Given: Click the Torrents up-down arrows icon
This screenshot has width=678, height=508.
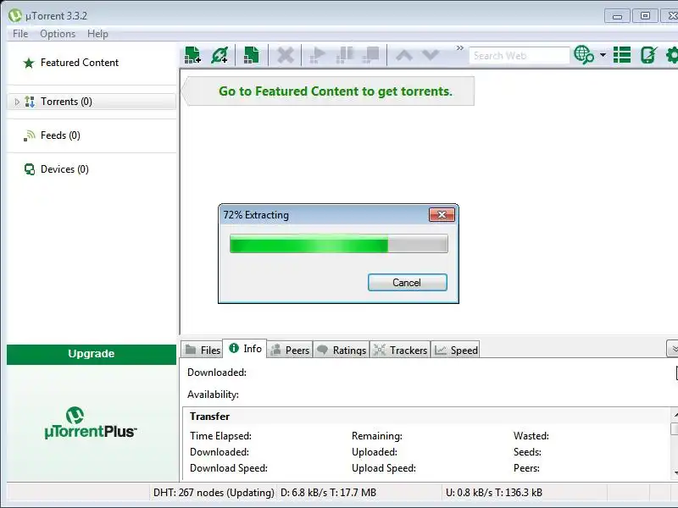Looking at the screenshot, I should pos(30,102).
